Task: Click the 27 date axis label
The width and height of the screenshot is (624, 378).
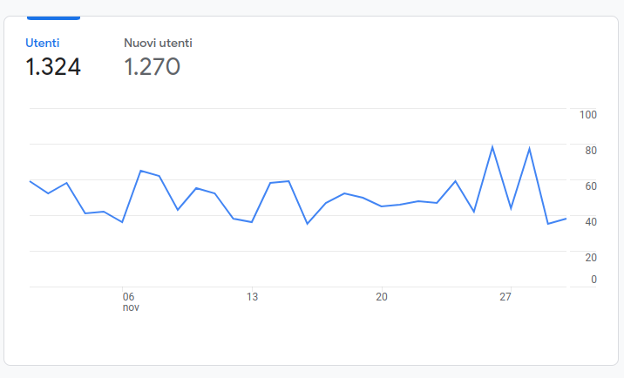Action: tap(505, 297)
